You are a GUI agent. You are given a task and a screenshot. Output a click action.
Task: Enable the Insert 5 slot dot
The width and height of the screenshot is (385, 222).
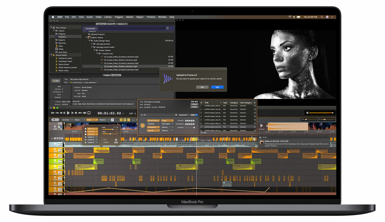[x=86, y=140]
